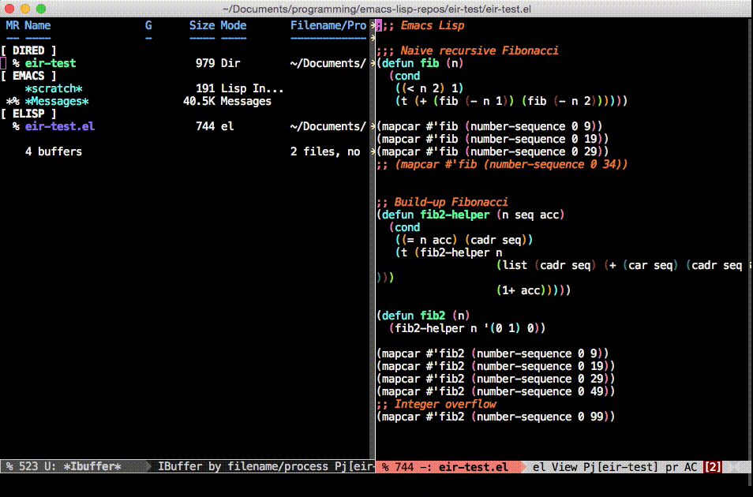Click "(fib2-helper n '(0 1) 0))" line
Screen dimensions: 753x497
point(467,328)
